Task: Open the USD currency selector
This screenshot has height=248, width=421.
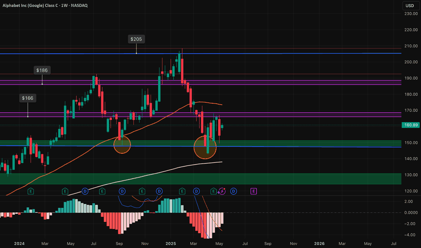Action: point(410,5)
